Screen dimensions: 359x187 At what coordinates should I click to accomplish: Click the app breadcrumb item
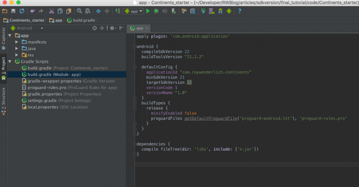point(56,20)
